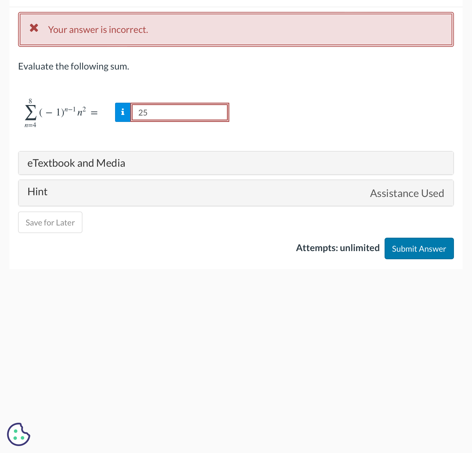Open the cookie settings icon at bottom left
The height and width of the screenshot is (453, 472).
point(18,435)
